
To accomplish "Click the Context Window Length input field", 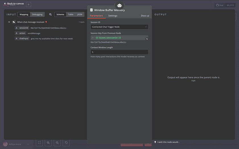I will (x=119, y=52).
